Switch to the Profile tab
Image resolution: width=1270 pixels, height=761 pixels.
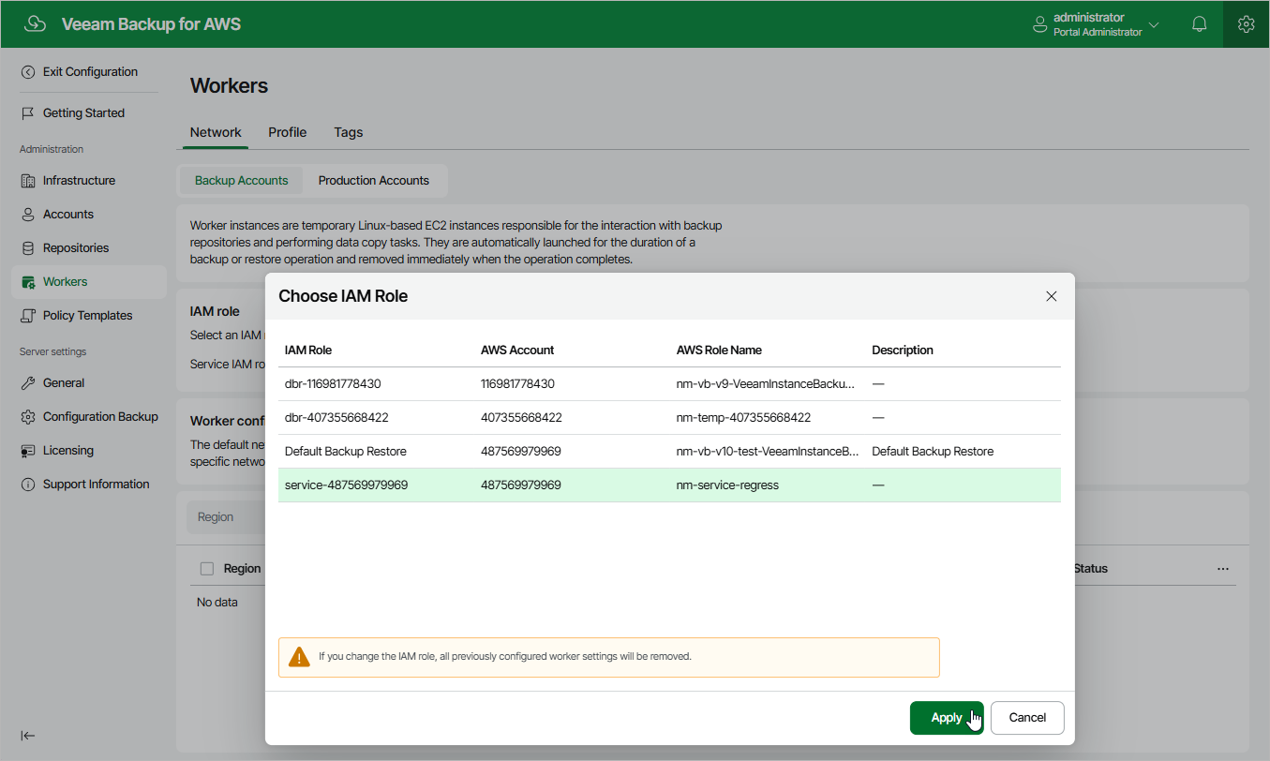[x=288, y=132]
